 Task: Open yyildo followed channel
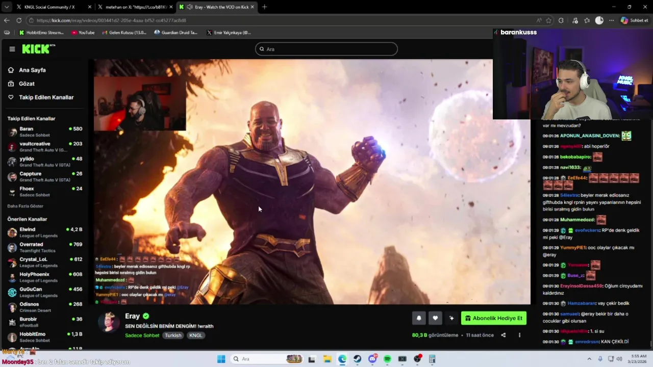[45, 162]
